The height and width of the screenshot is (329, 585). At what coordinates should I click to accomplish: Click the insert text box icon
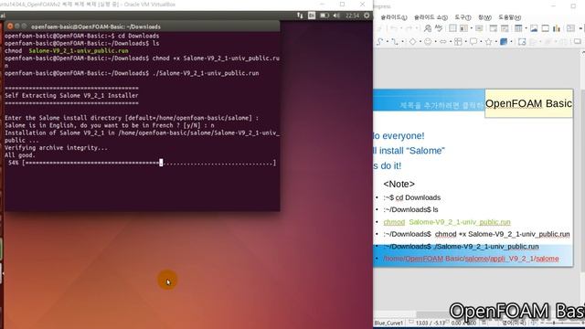[x=570, y=28]
